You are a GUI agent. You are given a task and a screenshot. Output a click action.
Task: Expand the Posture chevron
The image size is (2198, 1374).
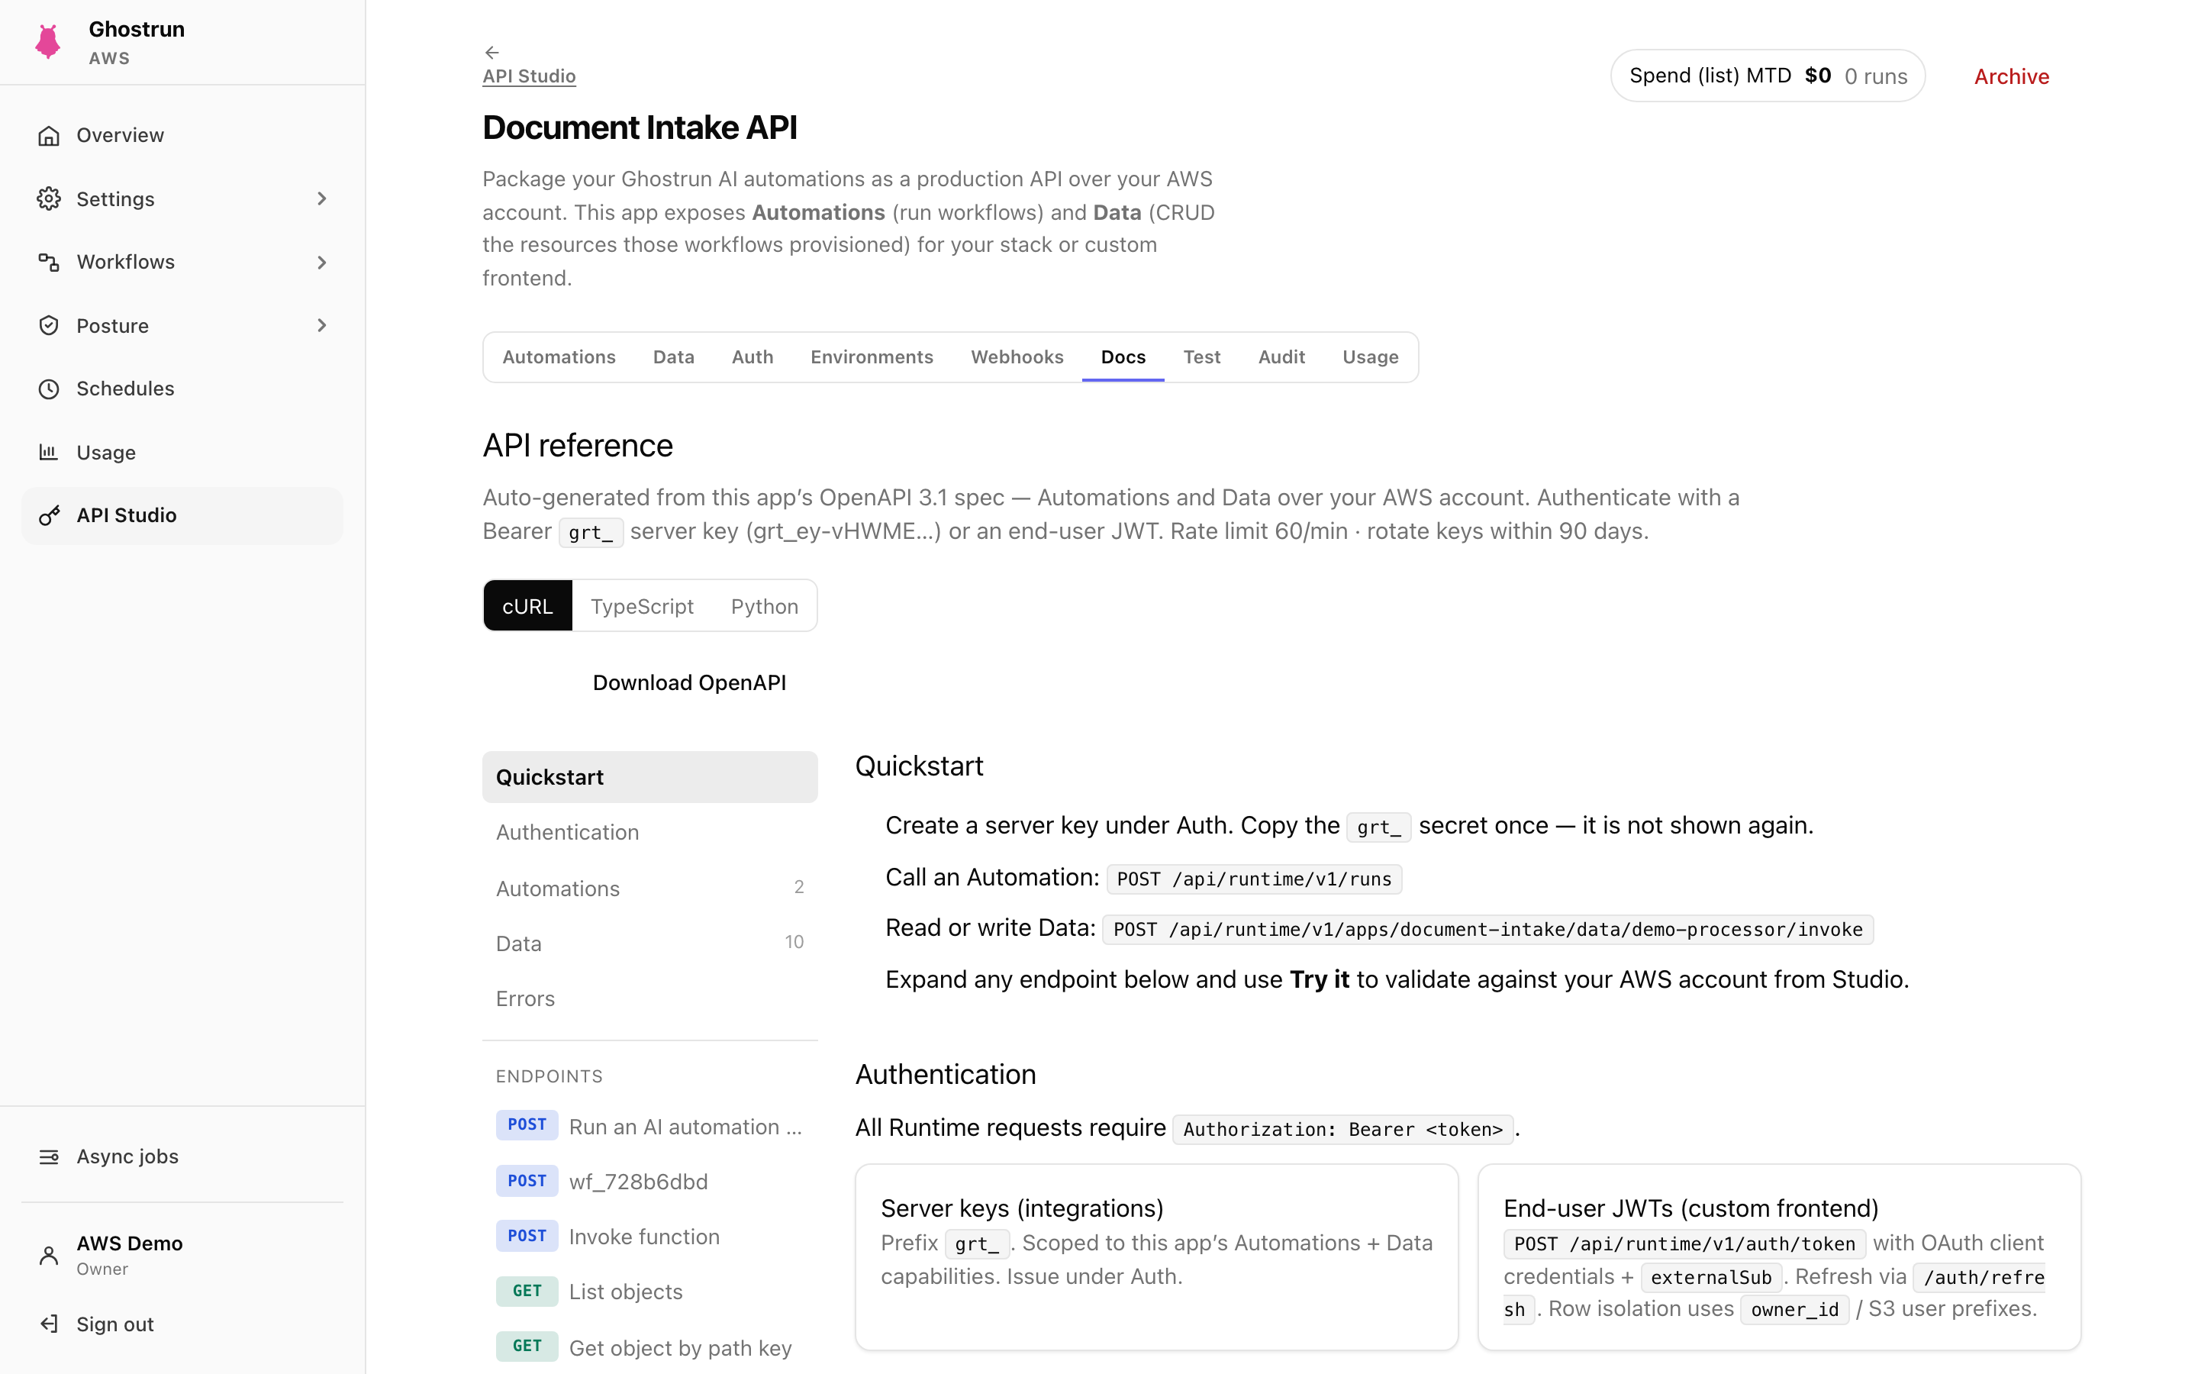[321, 325]
